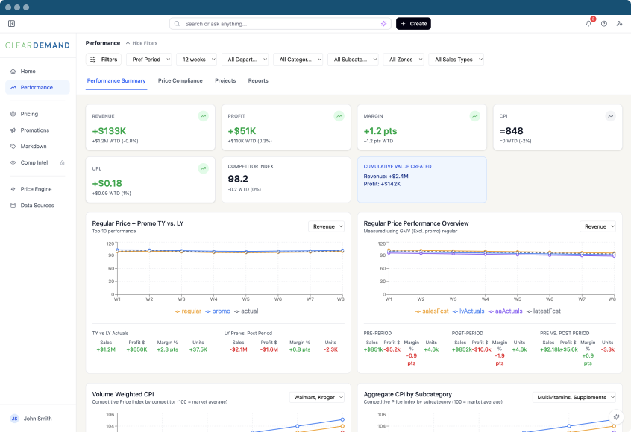This screenshot has height=432, width=631.
Task: Click the user account icon in top bar
Action: pos(619,24)
